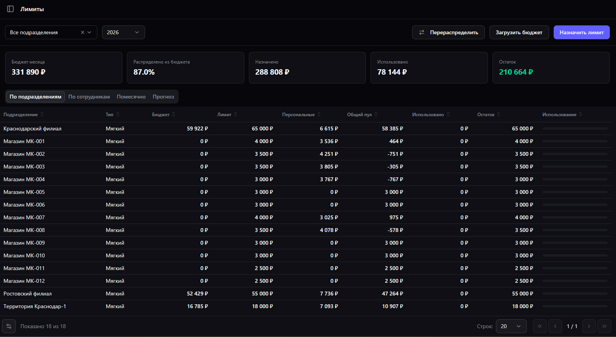
Task: Open the 2026 year dropdown
Action: pyautogui.click(x=123, y=32)
